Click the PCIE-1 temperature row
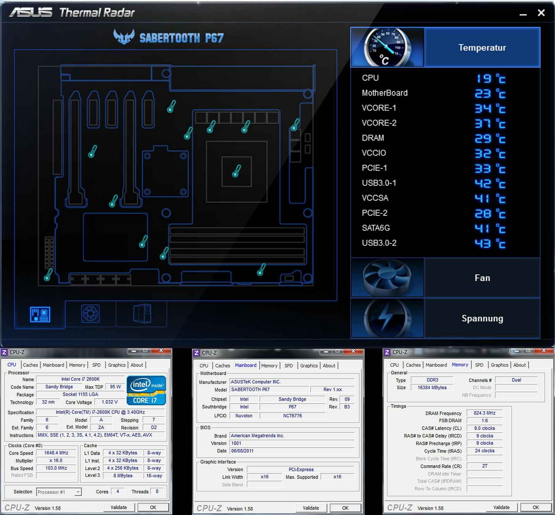555x515 pixels. (x=434, y=168)
